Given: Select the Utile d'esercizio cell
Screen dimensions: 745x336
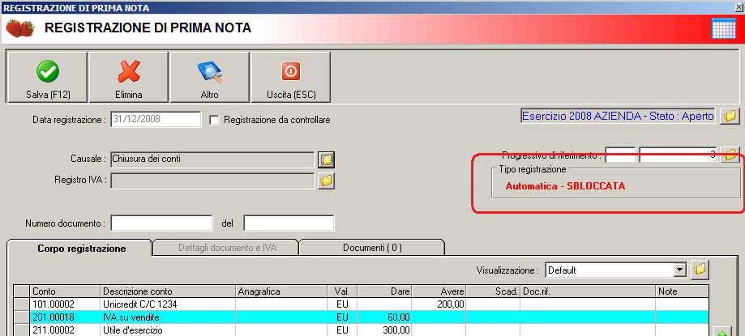Looking at the screenshot, I should point(168,330).
